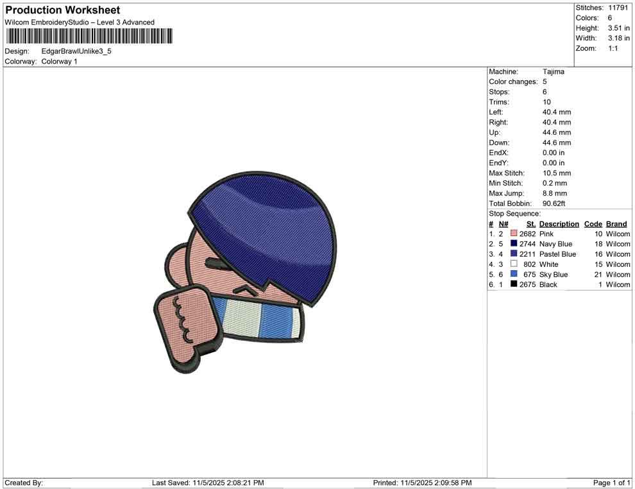
Task: Click the White stitch count 802
Action: click(529, 264)
